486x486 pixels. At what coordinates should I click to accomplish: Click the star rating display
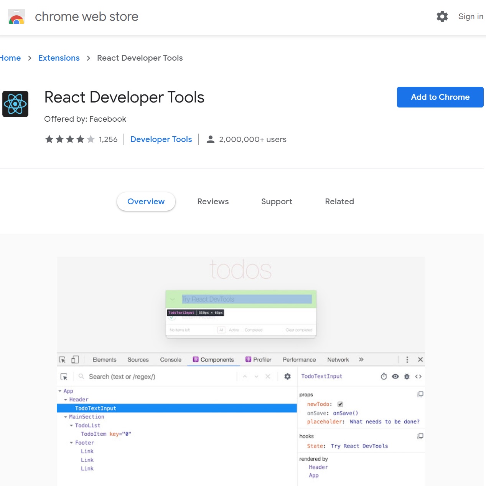(70, 139)
